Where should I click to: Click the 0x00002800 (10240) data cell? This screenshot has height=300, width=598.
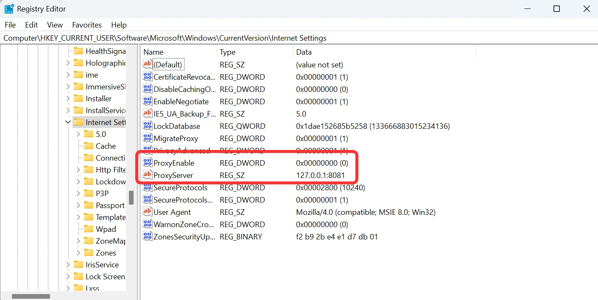330,188
